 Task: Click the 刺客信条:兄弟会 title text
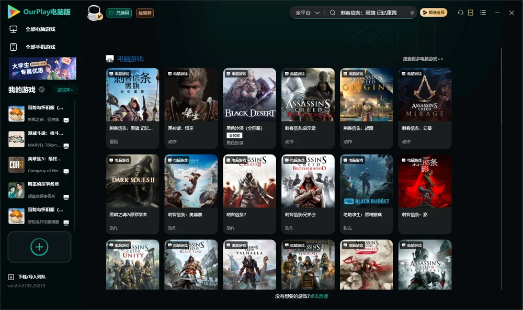pos(300,215)
